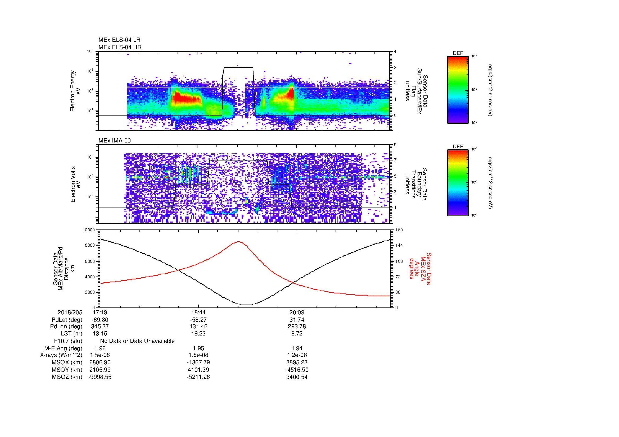Click the 'X-rays (W/m**2)' row label
This screenshot has width=619, height=437.
[x=61, y=355]
